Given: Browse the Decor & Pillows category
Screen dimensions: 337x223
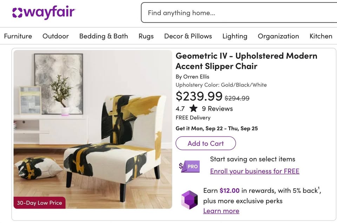Looking at the screenshot, I should [188, 36].
